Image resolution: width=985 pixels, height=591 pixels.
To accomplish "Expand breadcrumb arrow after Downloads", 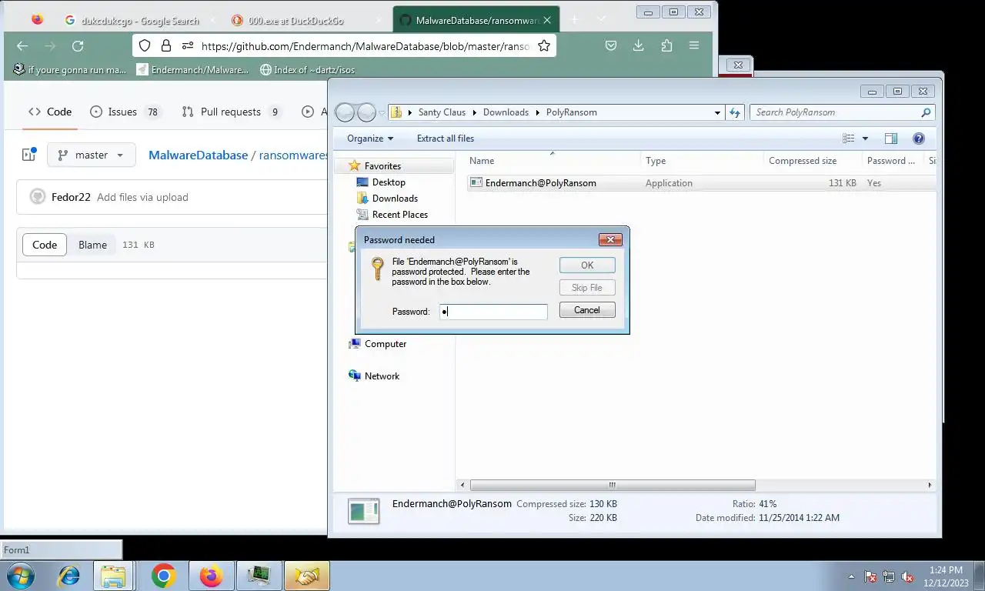I will [537, 112].
